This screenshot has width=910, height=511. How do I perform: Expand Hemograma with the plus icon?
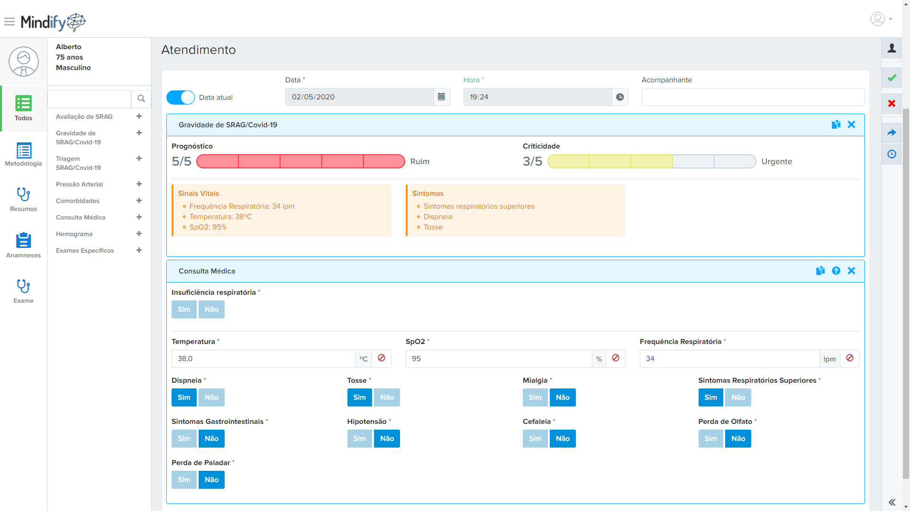139,234
